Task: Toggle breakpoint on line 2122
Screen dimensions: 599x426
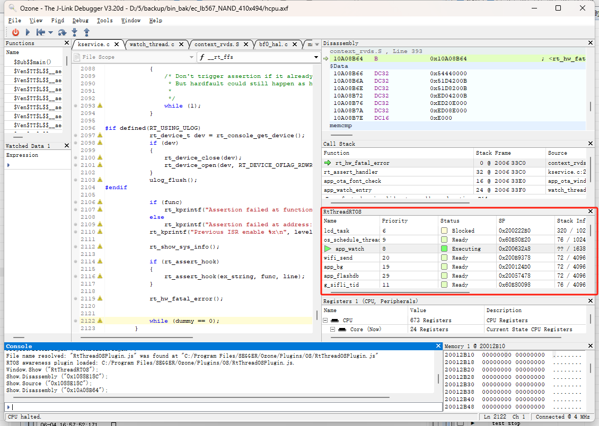Action: 76,321
